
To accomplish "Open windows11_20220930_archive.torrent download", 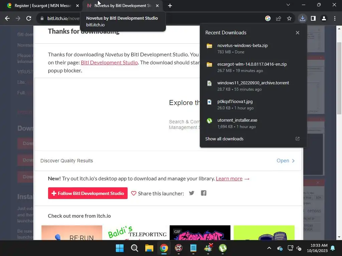I will pyautogui.click(x=253, y=86).
